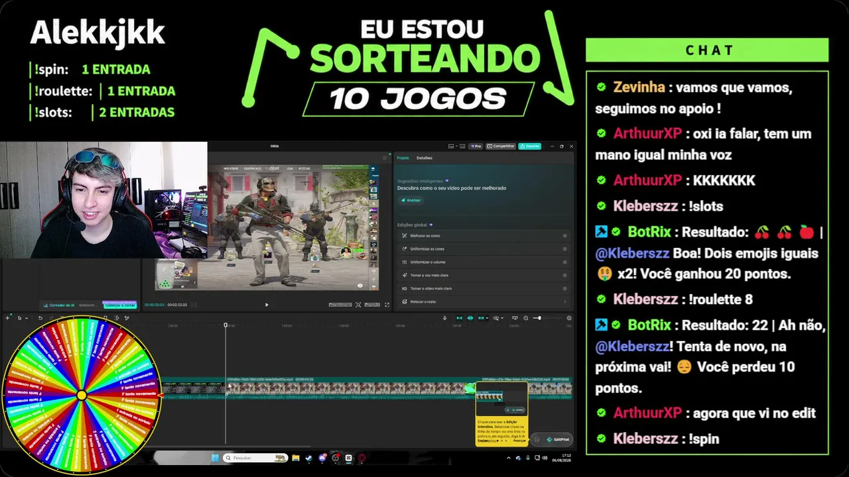Click the EditPilot button

[558, 439]
